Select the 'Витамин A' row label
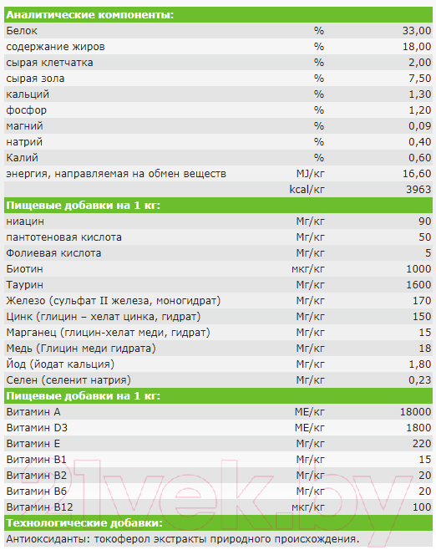The width and height of the screenshot is (436, 550). pyautogui.click(x=33, y=412)
